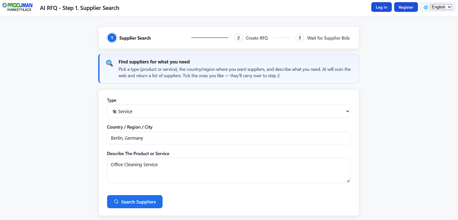The height and width of the screenshot is (220, 458).
Task: Go to the Create RFQ step
Action: pos(257,38)
